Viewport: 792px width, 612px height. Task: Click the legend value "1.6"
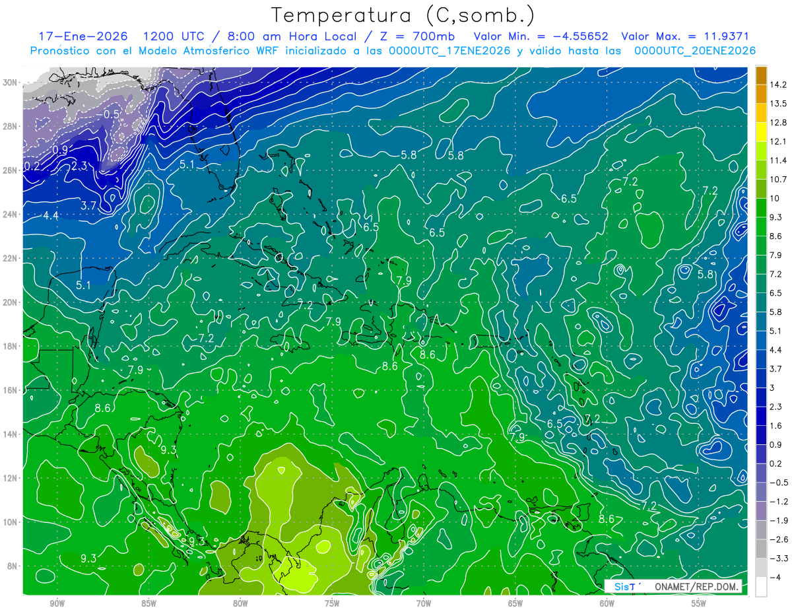click(775, 426)
